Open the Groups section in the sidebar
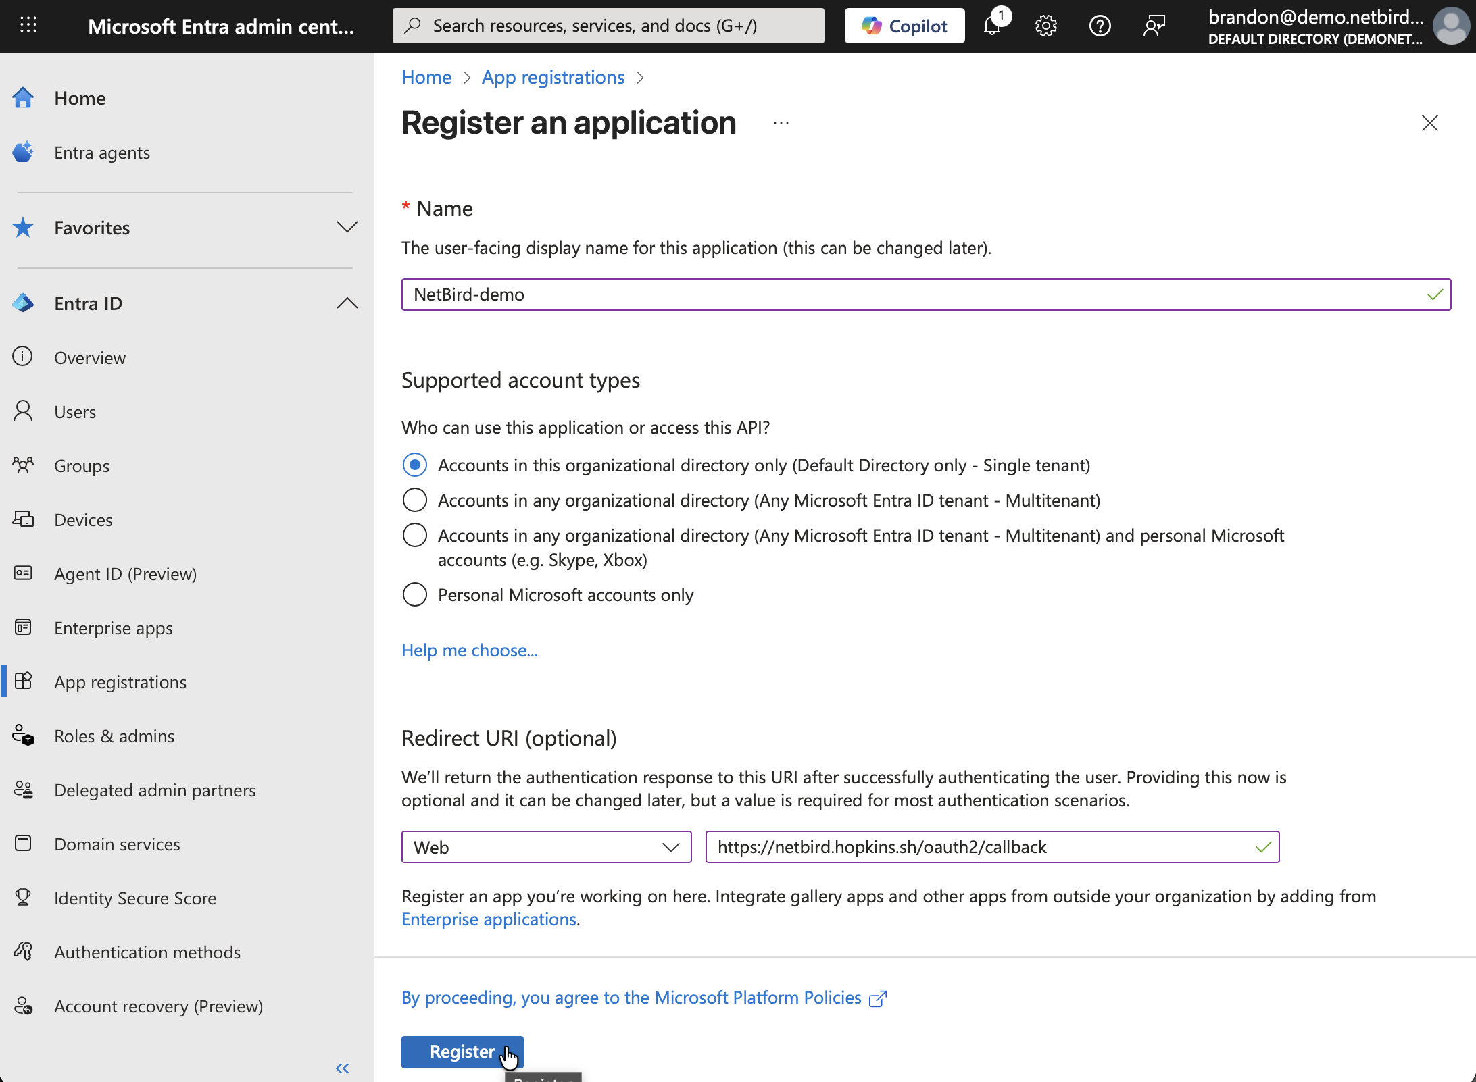Viewport: 1476px width, 1082px height. click(81, 465)
